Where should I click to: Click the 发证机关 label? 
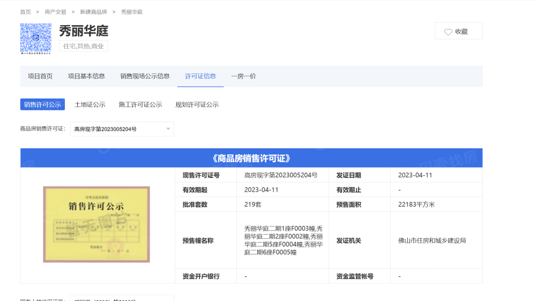[x=349, y=240]
